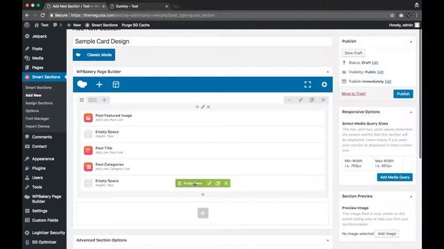Collapse Responsive Options panel

coord(411,112)
